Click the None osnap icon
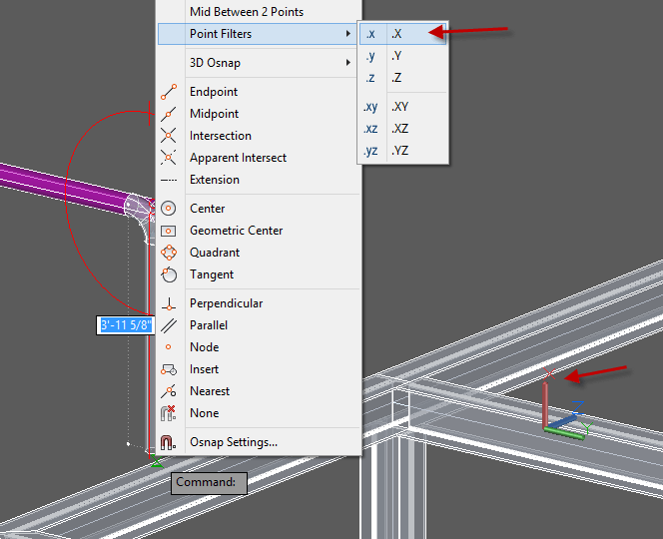 coord(170,413)
